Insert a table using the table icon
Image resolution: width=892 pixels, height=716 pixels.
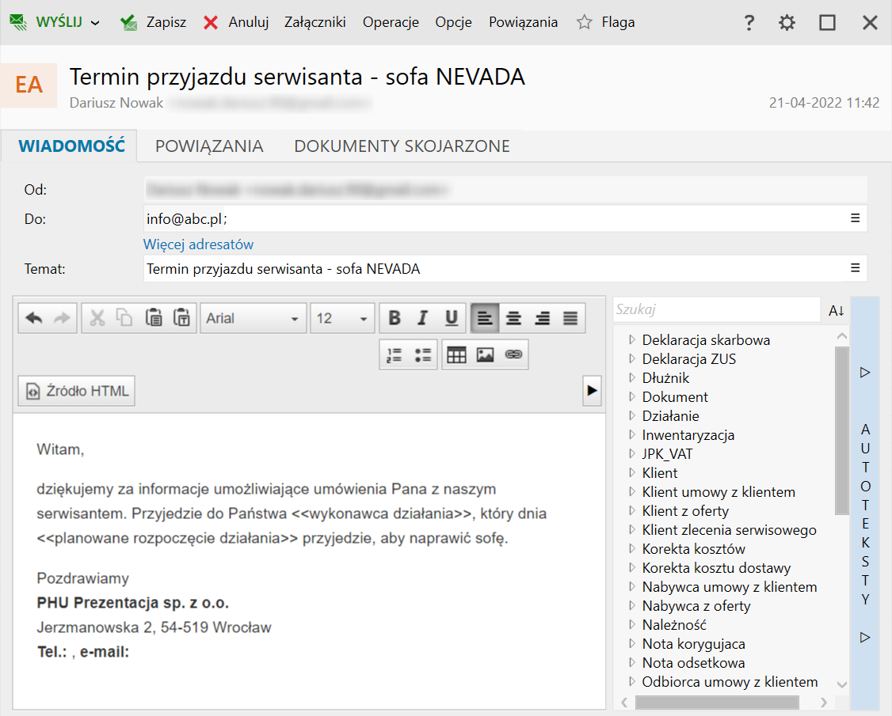click(456, 355)
